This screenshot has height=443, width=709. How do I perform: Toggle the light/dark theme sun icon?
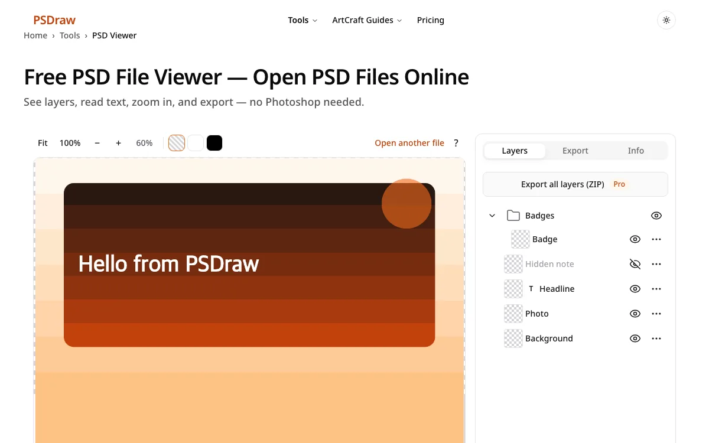coord(666,20)
